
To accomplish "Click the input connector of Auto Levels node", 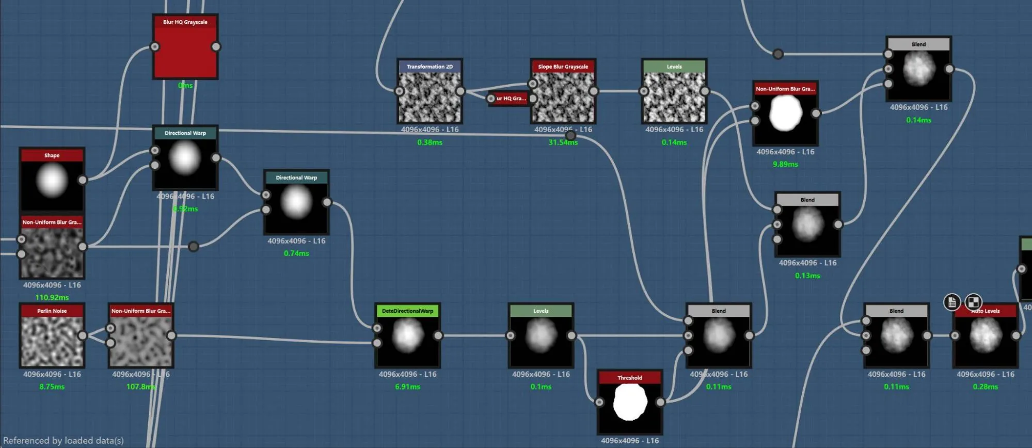I will (955, 335).
